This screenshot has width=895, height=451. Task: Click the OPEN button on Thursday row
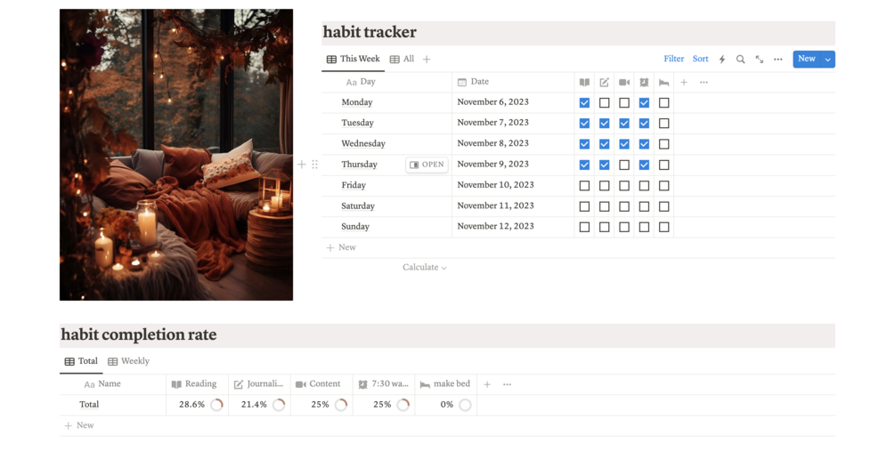click(x=427, y=165)
